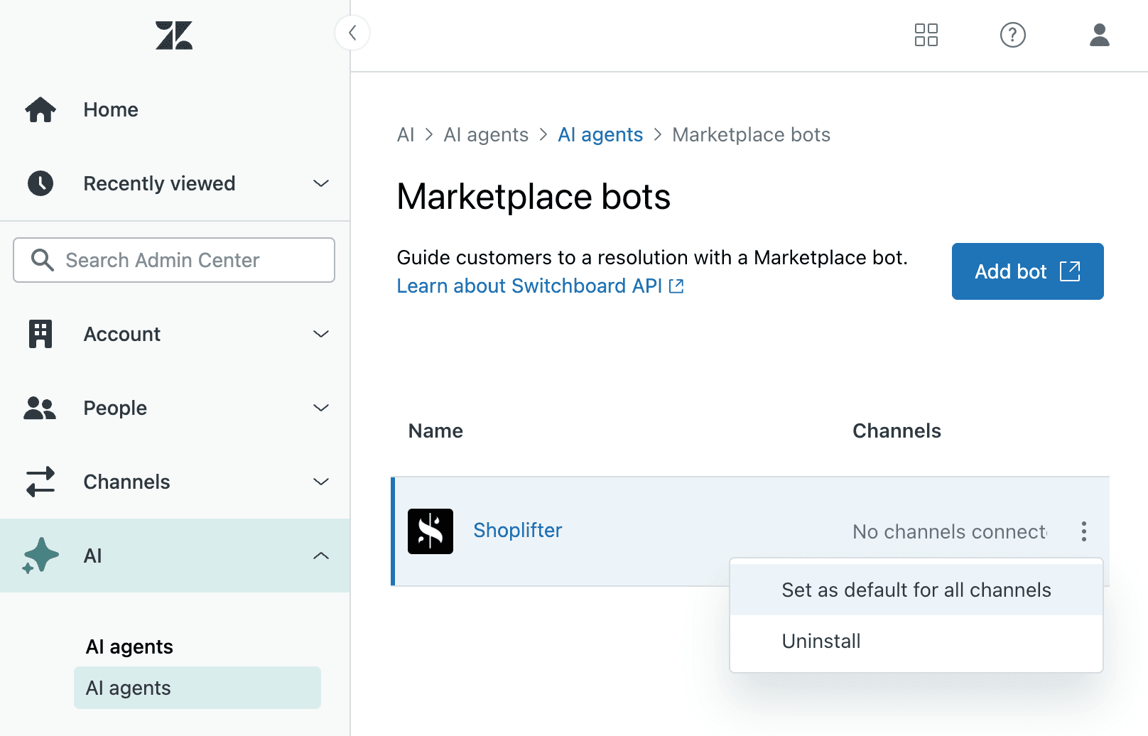Viewport: 1148px width, 736px height.
Task: Click the Channels label in sidebar
Action: [x=126, y=482]
